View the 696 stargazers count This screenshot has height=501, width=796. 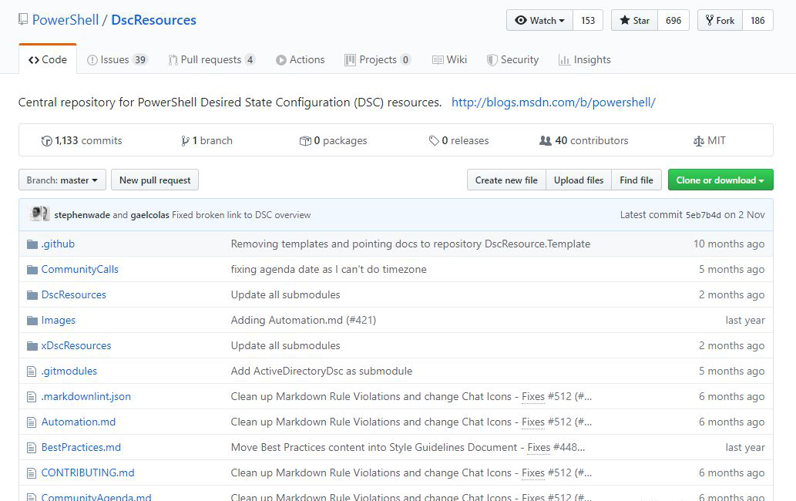[x=673, y=20]
